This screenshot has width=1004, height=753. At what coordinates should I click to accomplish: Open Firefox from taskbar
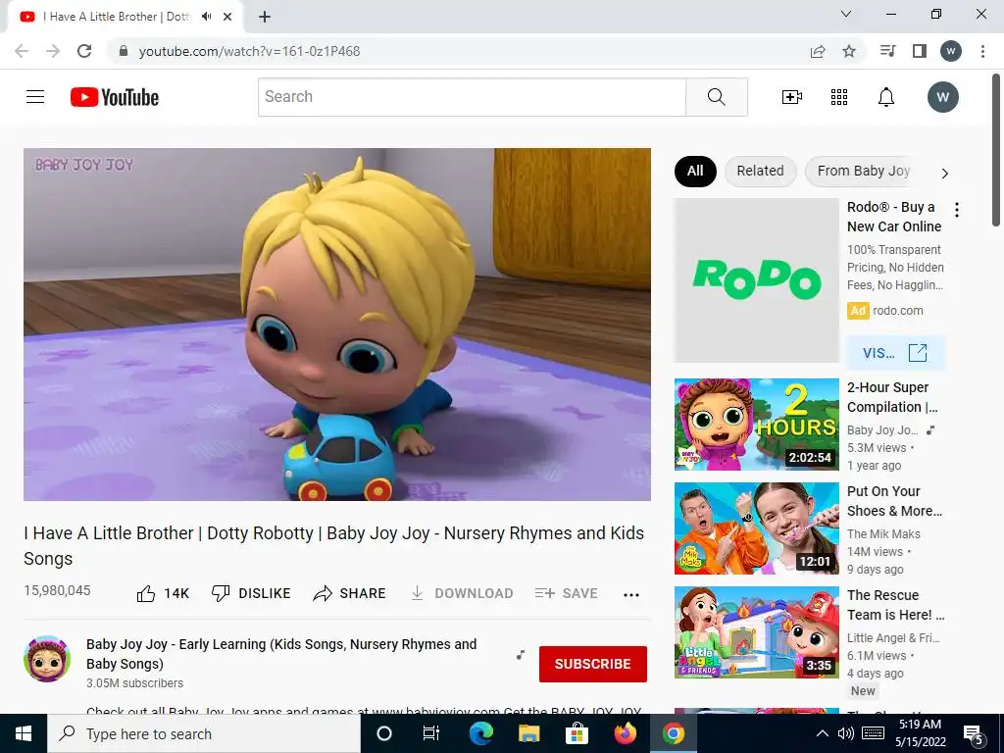pyautogui.click(x=625, y=733)
